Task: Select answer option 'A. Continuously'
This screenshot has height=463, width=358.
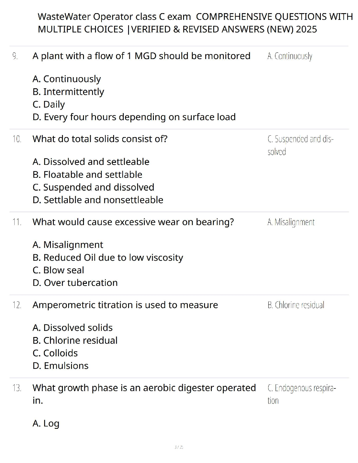Action: pyautogui.click(x=67, y=79)
